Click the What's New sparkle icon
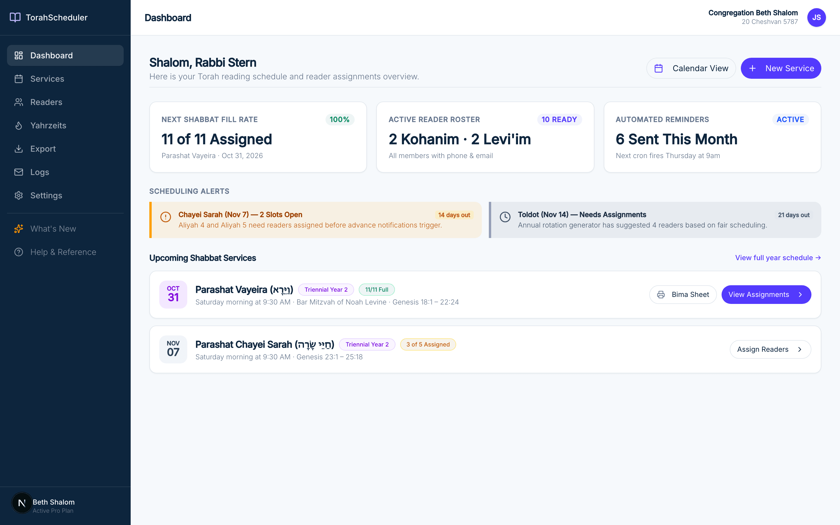 [19, 228]
